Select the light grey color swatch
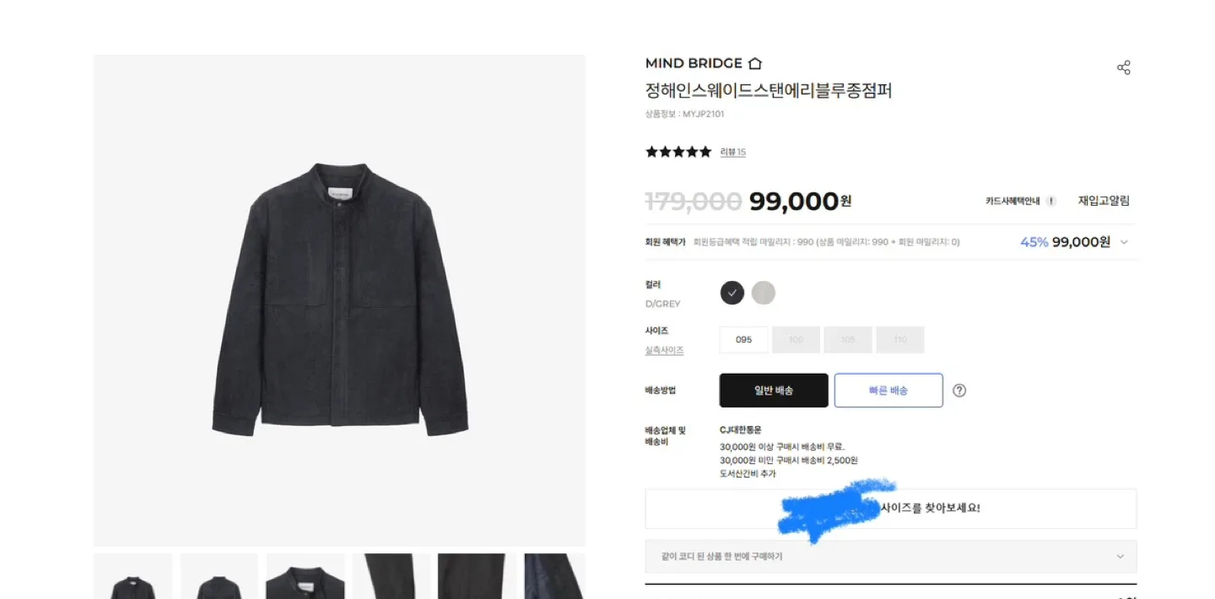The height and width of the screenshot is (599, 1215). (x=764, y=293)
